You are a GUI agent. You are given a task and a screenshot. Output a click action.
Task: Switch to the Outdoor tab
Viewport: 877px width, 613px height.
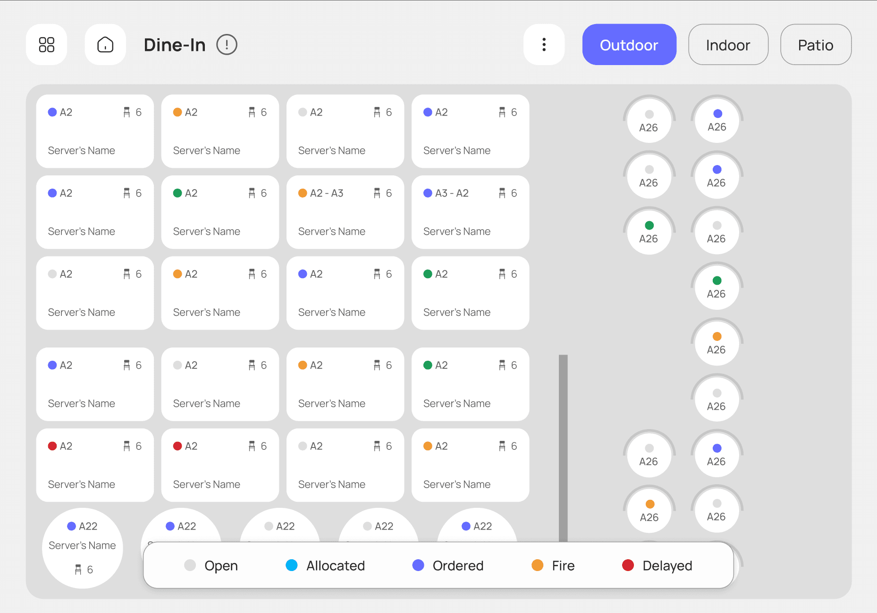(629, 45)
